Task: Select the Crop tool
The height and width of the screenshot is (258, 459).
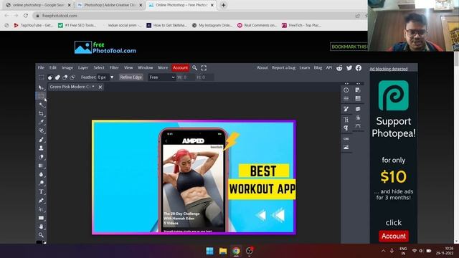Action: coord(41,113)
